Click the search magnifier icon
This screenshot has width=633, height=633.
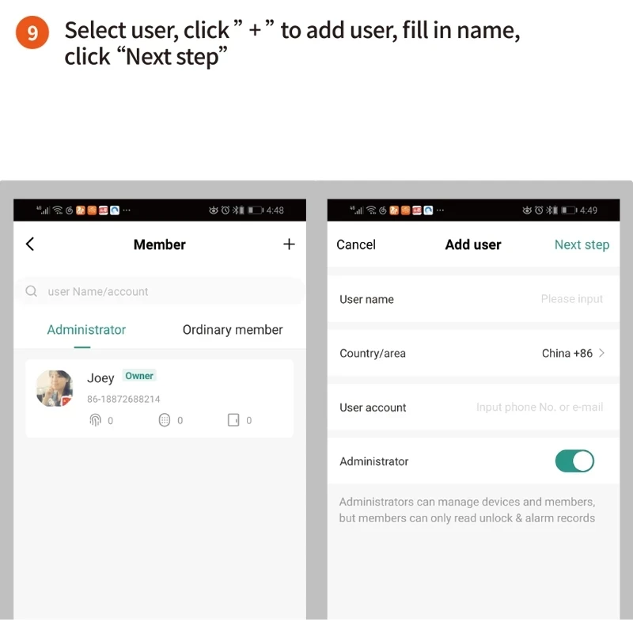pyautogui.click(x=31, y=291)
